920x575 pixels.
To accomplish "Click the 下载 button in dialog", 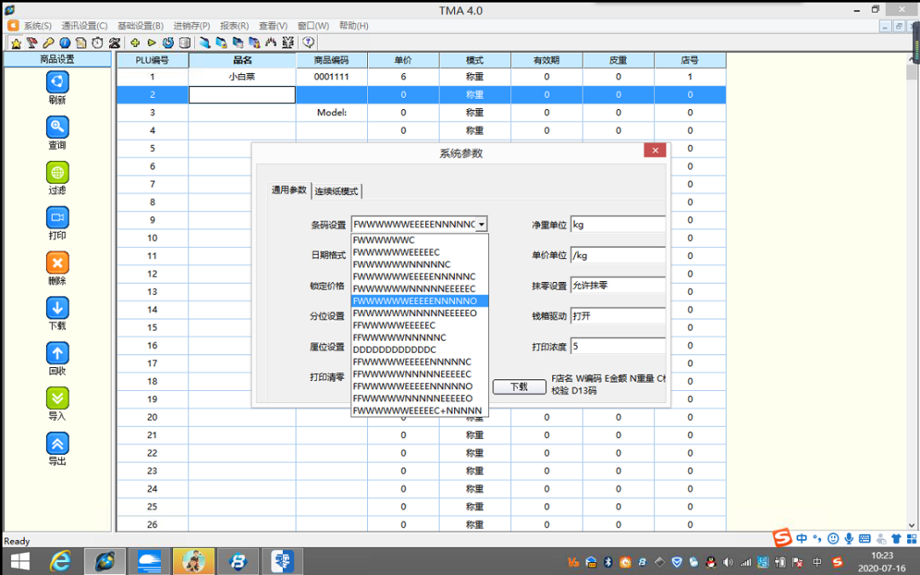I will pyautogui.click(x=519, y=387).
